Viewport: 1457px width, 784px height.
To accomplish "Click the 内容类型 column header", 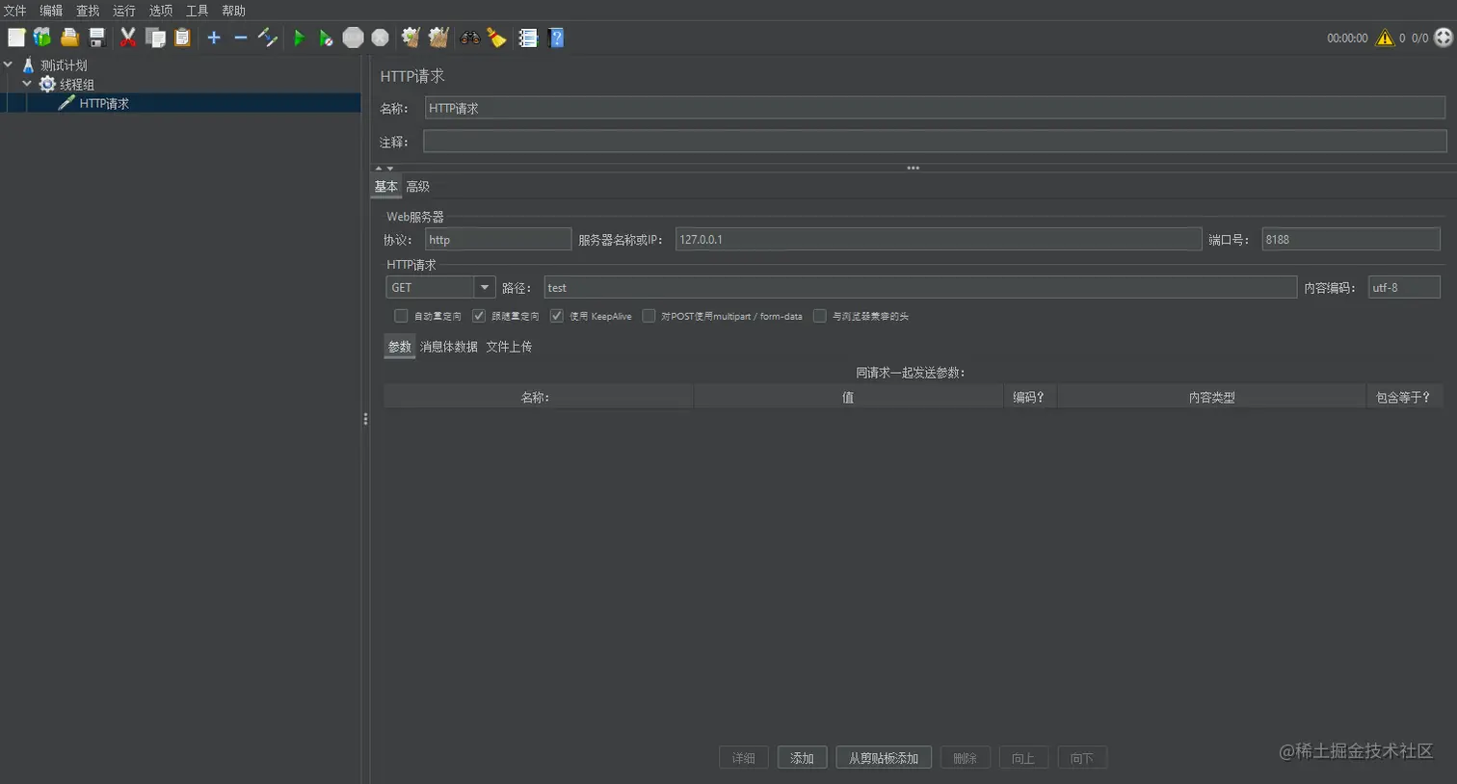I will (x=1211, y=397).
